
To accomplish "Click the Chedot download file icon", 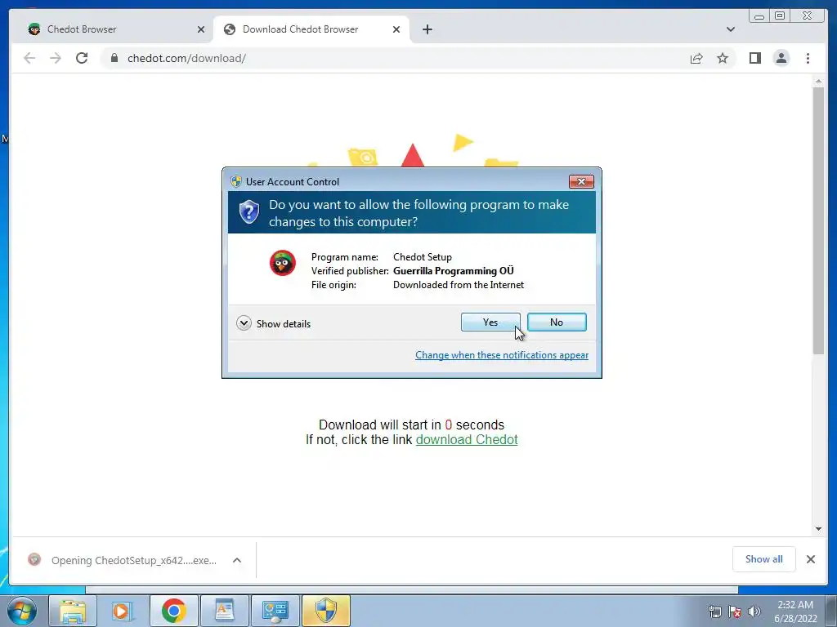I will tap(34, 559).
